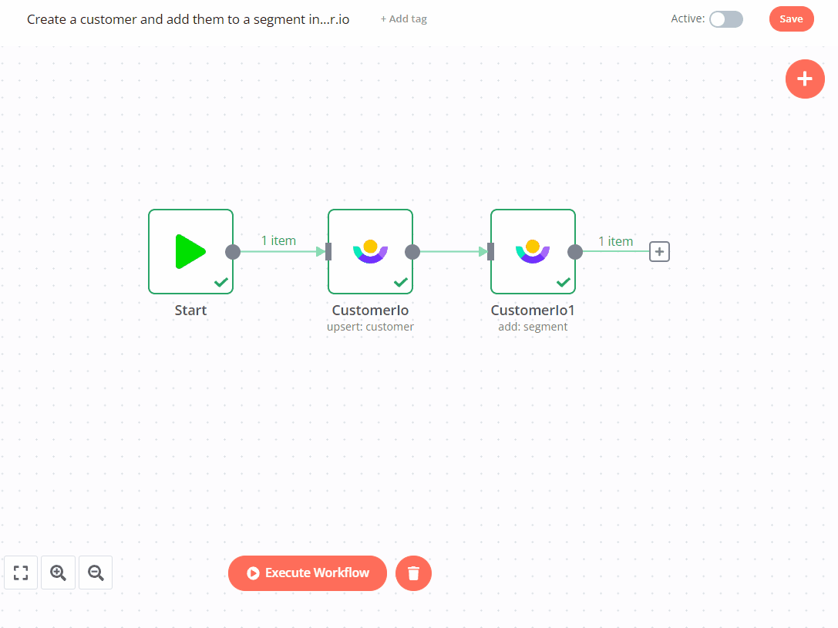The width and height of the screenshot is (838, 628).
Task: Select the CustomerIo upsert customer node
Action: pos(370,251)
